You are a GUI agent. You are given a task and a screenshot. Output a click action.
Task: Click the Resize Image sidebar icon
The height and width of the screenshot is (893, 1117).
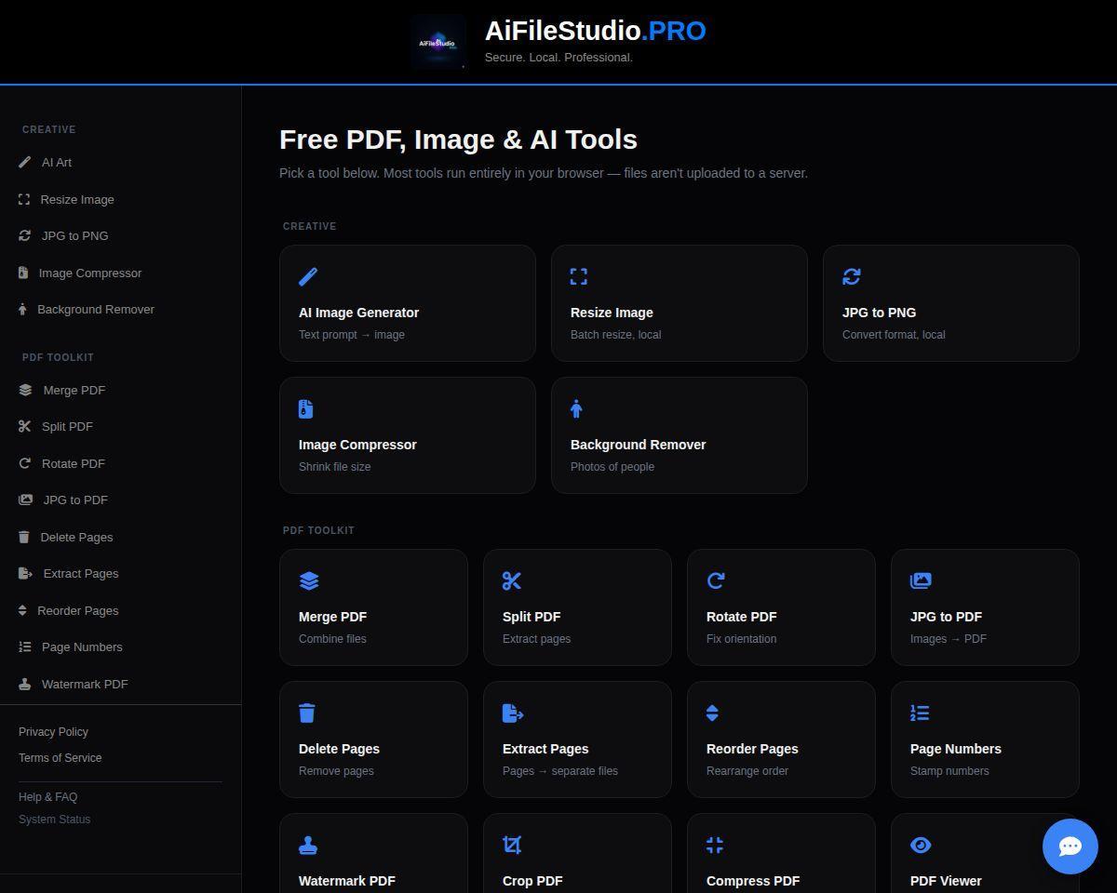[24, 199]
